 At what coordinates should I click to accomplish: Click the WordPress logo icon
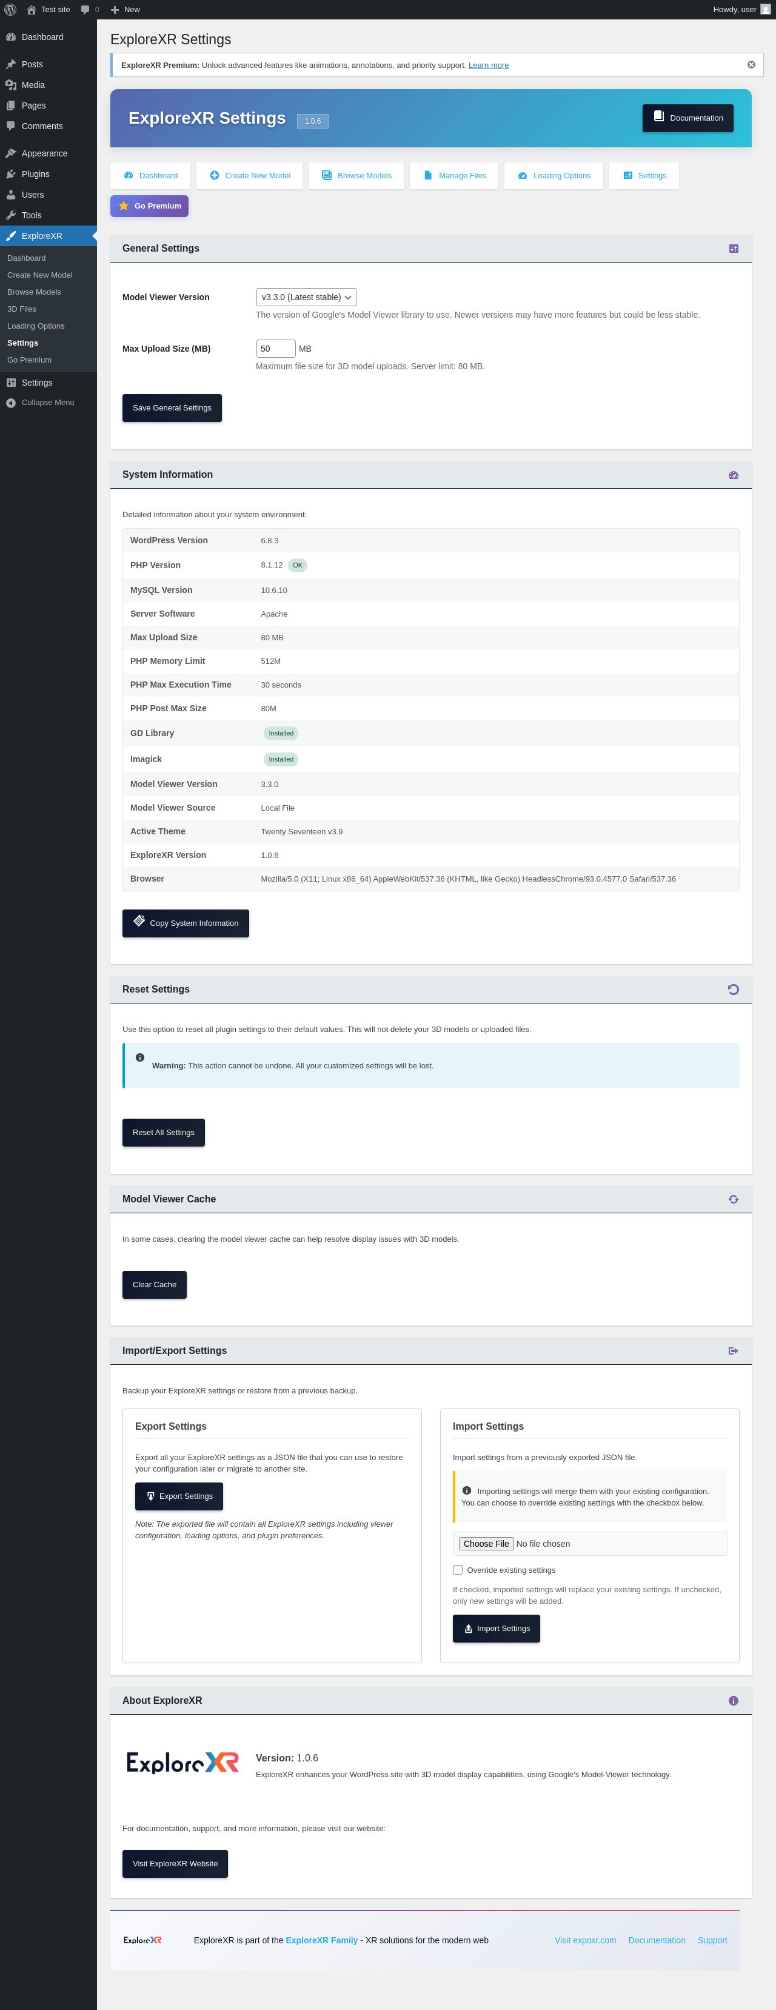coord(11,9)
